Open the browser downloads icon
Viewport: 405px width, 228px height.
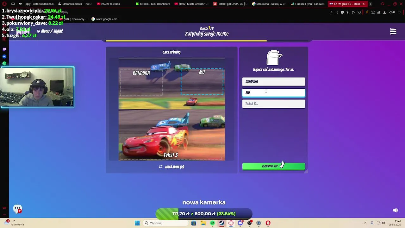point(384,12)
